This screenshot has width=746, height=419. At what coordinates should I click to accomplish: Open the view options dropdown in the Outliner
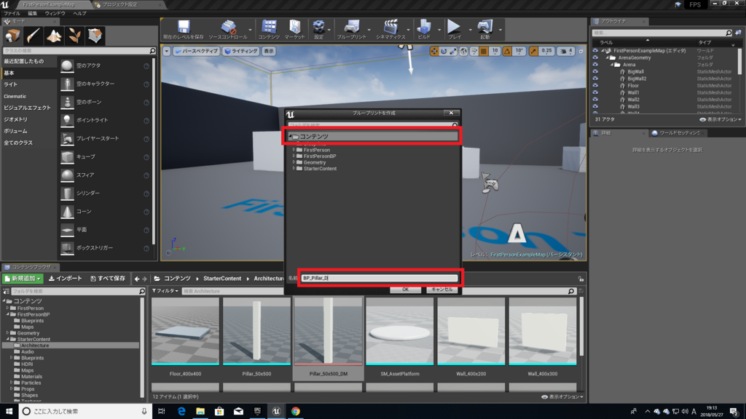pyautogui.click(x=721, y=119)
